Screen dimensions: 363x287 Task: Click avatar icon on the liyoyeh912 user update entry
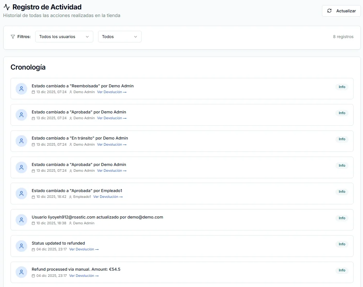[21, 220]
